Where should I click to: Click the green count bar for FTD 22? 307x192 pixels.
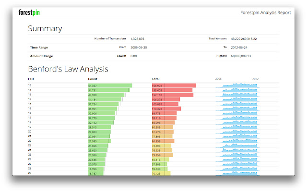click(99, 141)
